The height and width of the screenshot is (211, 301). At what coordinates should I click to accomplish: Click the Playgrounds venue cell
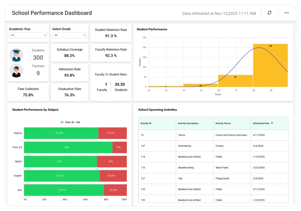coord(232,178)
